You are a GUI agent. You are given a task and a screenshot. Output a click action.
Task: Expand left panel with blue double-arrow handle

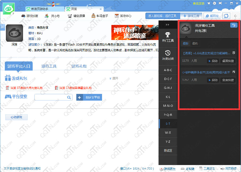(x=2, y=27)
